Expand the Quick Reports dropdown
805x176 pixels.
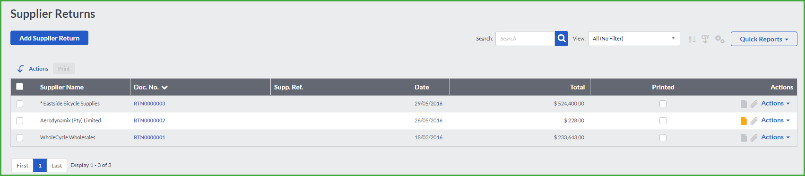pos(764,39)
